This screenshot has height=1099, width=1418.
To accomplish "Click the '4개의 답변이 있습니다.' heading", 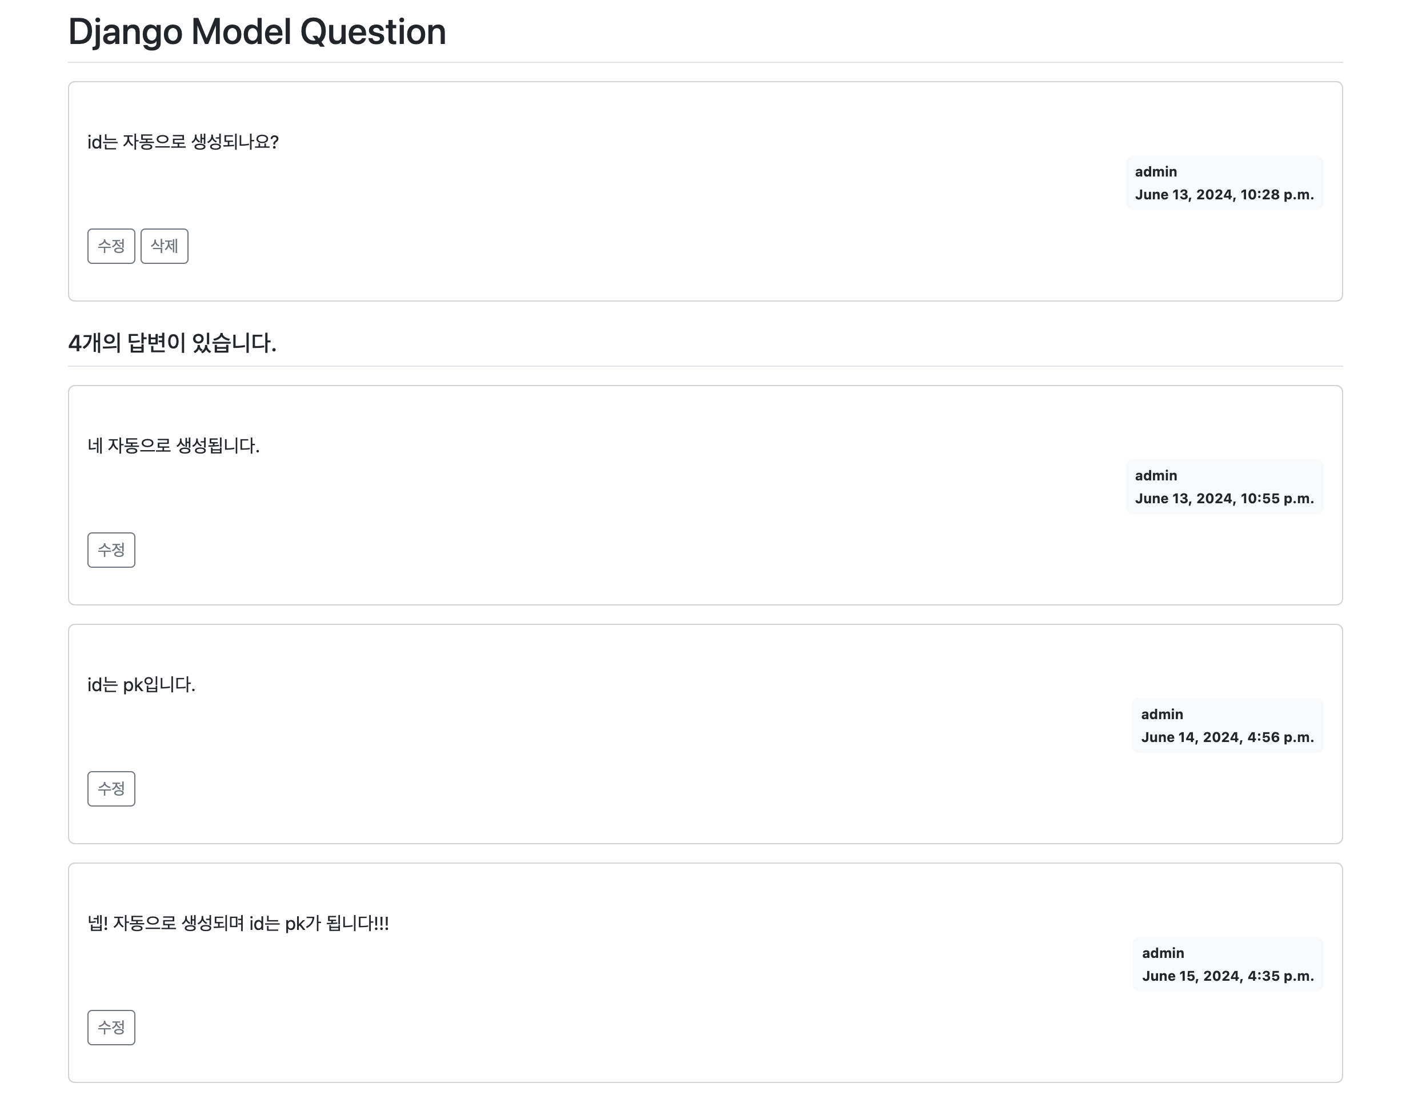I will pyautogui.click(x=173, y=343).
